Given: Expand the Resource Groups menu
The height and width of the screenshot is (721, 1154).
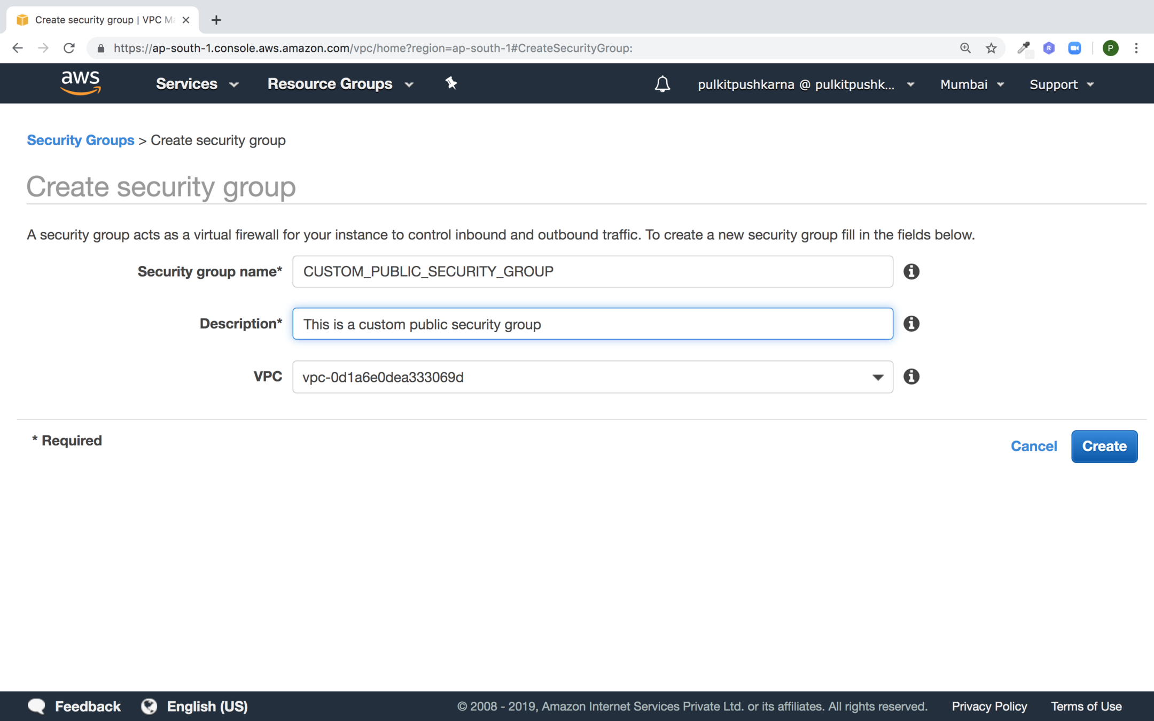Looking at the screenshot, I should [x=340, y=84].
